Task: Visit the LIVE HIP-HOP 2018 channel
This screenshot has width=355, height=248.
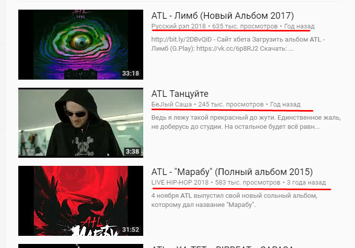Action: tap(180, 183)
